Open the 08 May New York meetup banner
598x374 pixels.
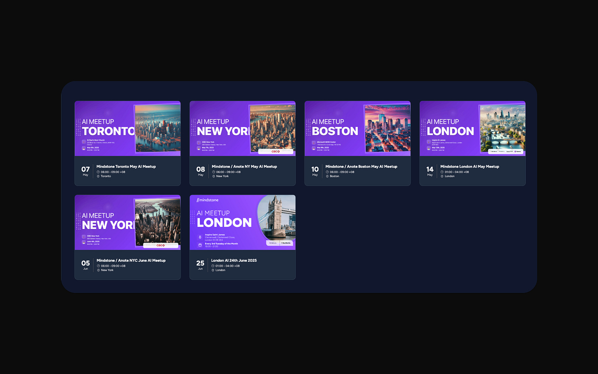tap(242, 129)
